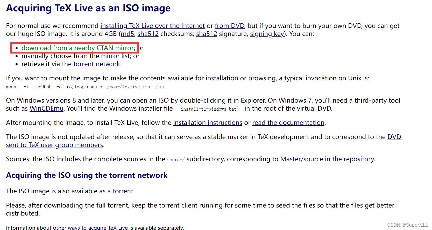
Task: Click heading 'Acquiring the ISO using the torrent network'
Action: pyautogui.click(x=87, y=175)
